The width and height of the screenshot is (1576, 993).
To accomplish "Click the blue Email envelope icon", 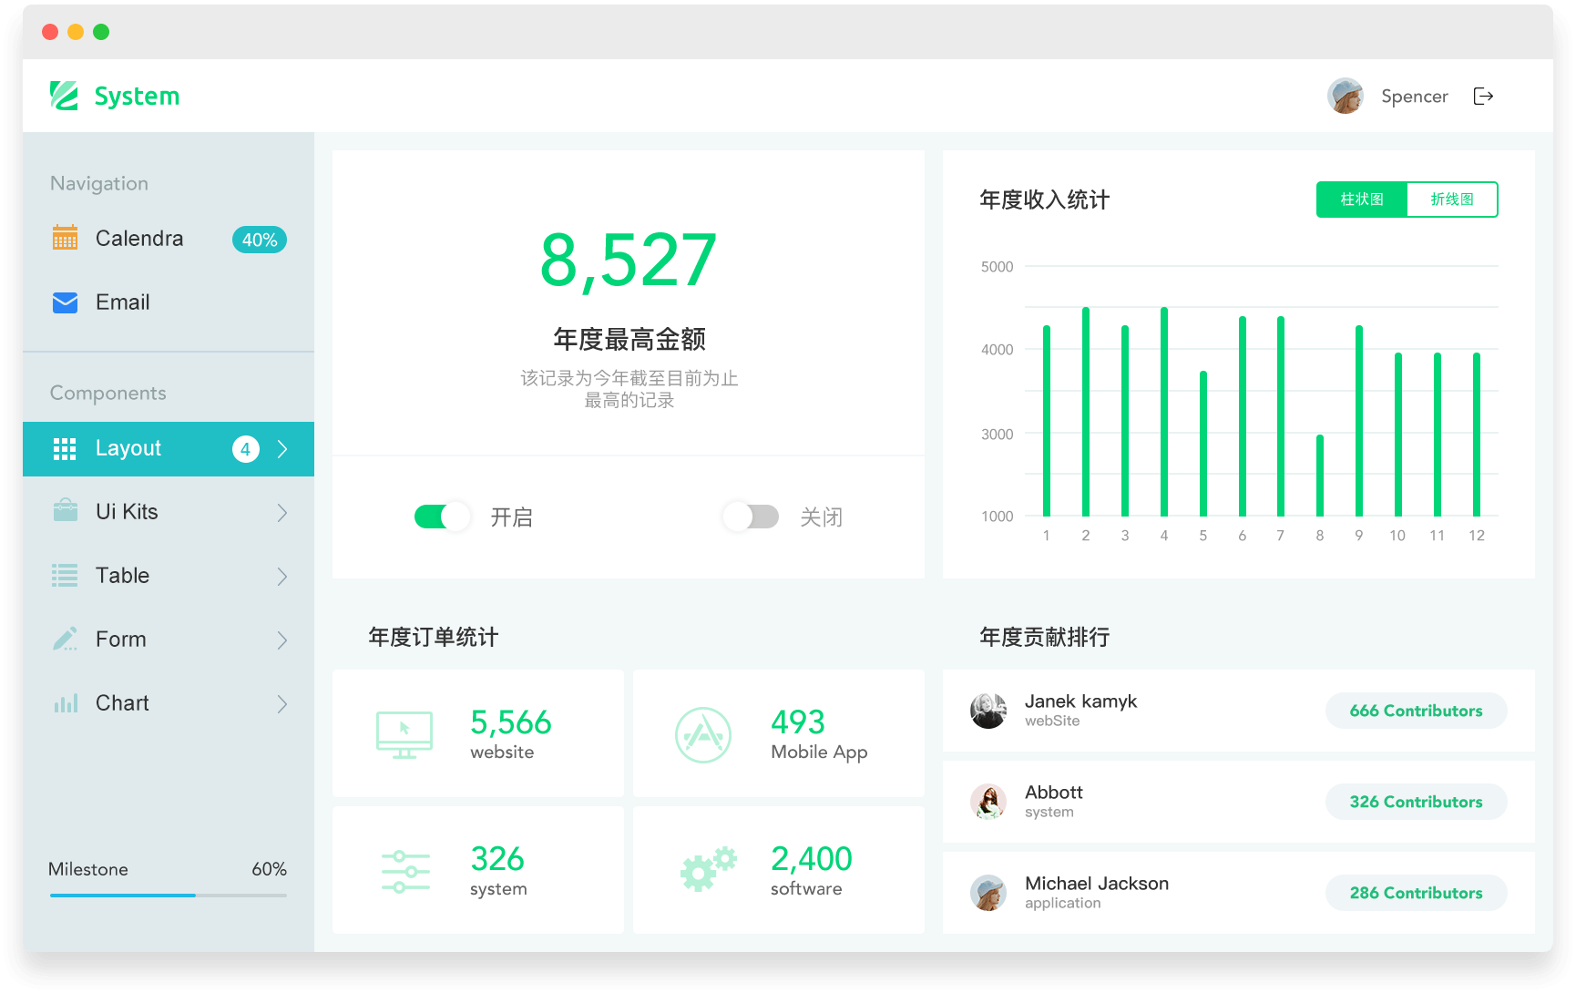I will 65,302.
